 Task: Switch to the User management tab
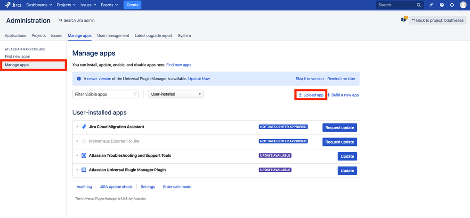pos(113,35)
